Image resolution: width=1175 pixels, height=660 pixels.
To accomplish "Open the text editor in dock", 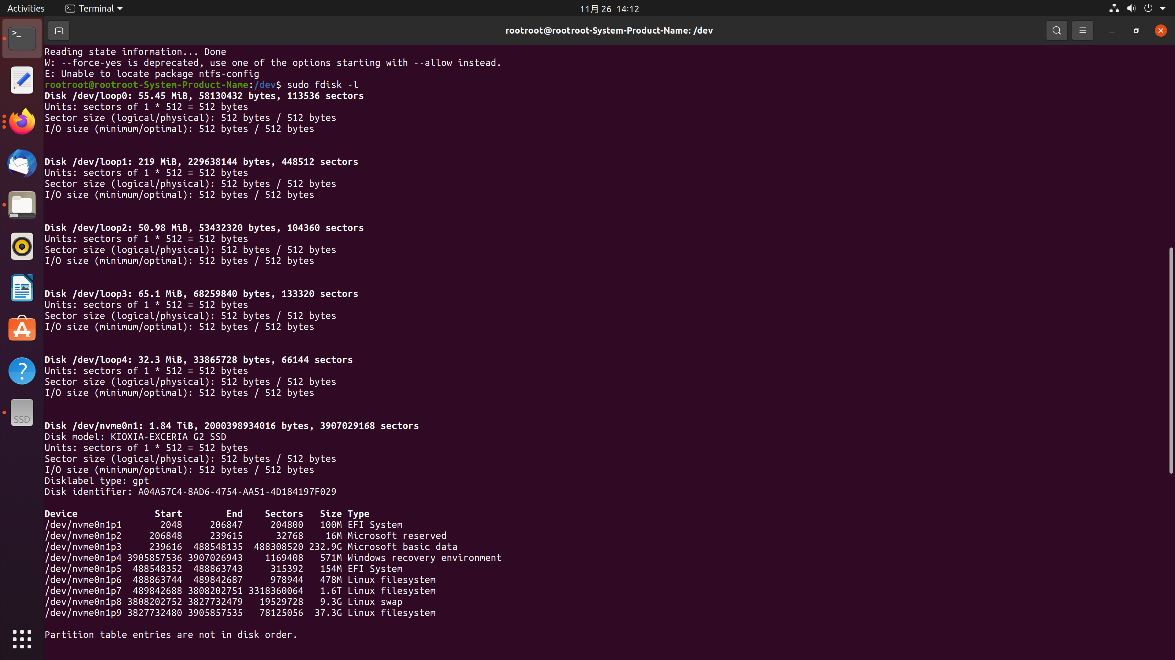I will coord(22,80).
